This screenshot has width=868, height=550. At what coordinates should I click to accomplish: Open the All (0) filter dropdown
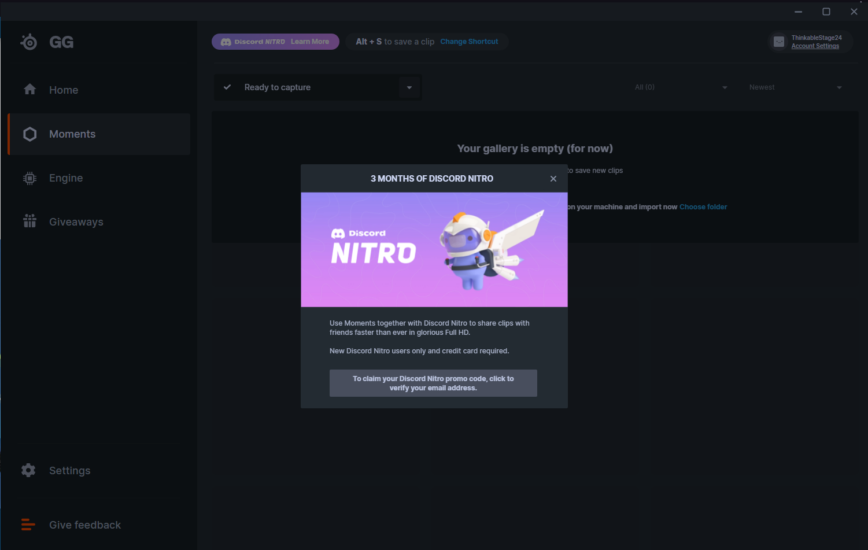pos(681,87)
